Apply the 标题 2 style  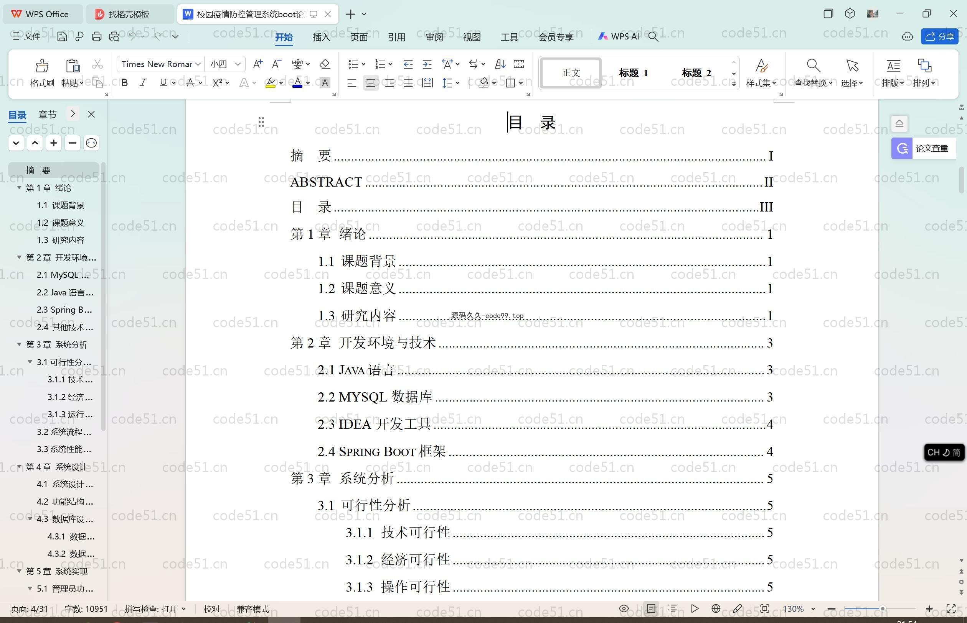tap(696, 73)
